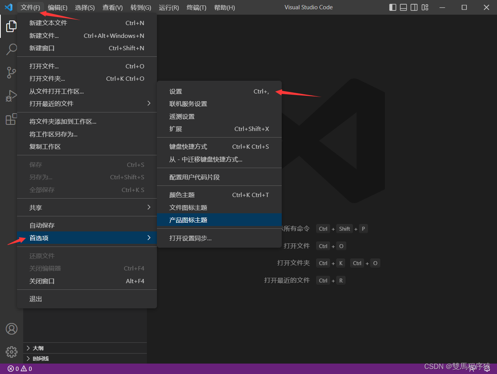
Task: Select 打开文件夹... menu entry
Action: coord(87,78)
